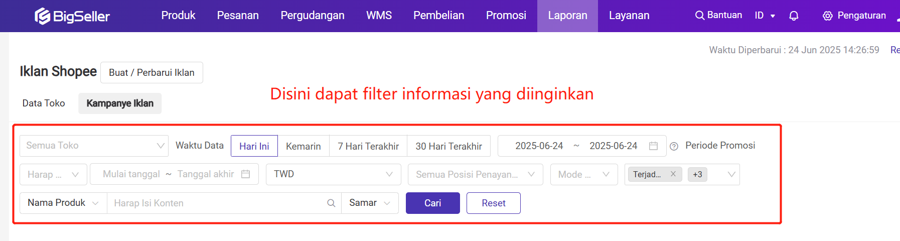Viewport: 900px width, 241px height.
Task: Open the Mode ... dropdown
Action: (584, 174)
